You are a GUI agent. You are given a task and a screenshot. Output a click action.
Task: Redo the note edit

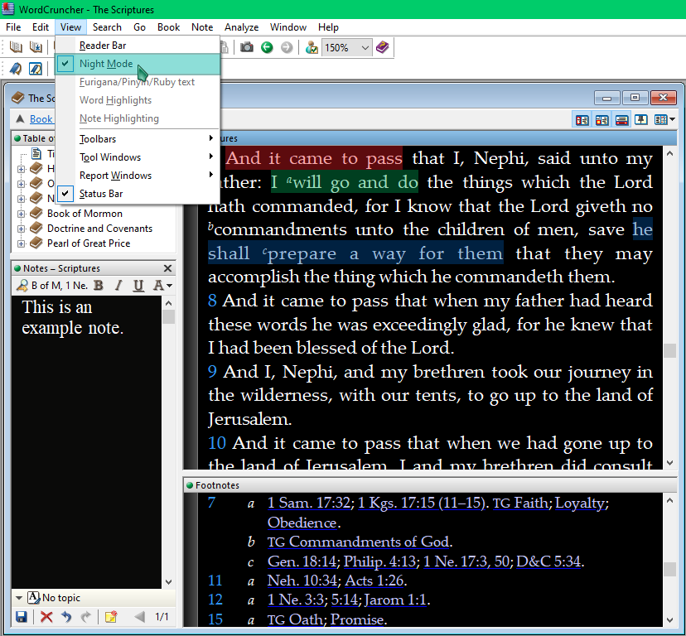tap(86, 617)
